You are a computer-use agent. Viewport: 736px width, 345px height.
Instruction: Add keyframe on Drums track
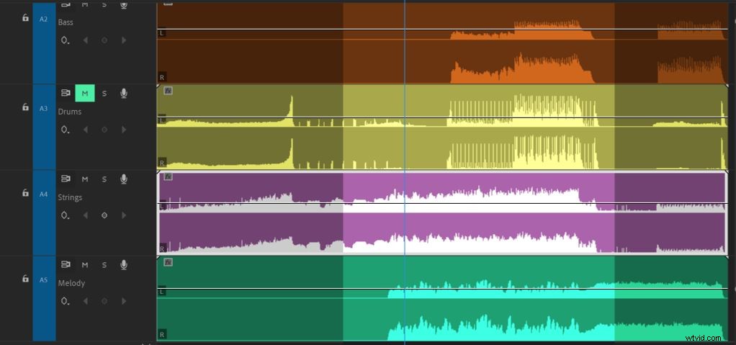pyautogui.click(x=104, y=130)
